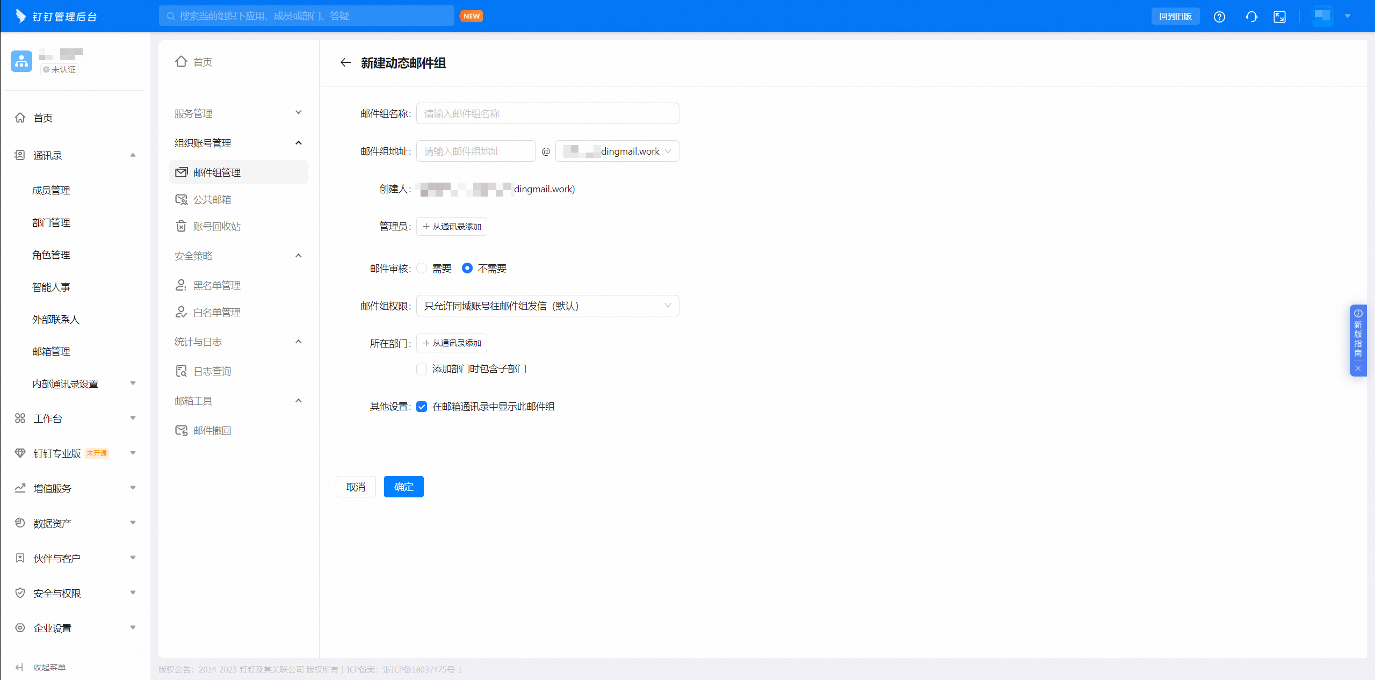
Task: Open the customer service headset icon
Action: click(x=1251, y=17)
